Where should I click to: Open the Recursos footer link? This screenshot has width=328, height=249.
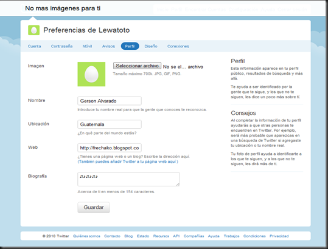161,236
